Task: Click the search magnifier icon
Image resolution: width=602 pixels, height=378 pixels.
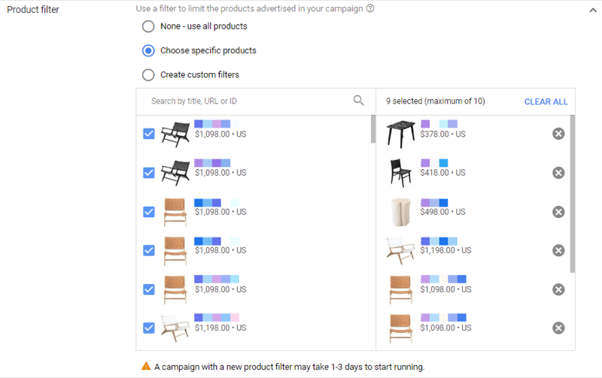Action: 358,101
